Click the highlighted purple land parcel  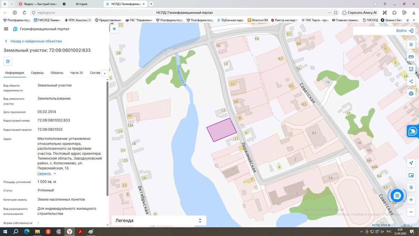(x=221, y=130)
